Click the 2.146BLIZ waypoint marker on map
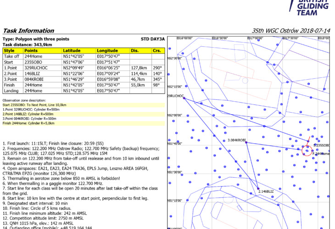Screen dimensions: 335x229 pos(258,189)
